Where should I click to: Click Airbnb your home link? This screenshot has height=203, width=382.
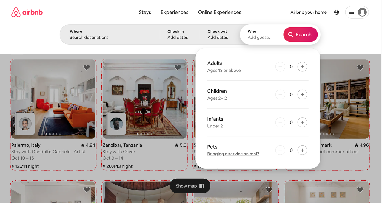309,12
